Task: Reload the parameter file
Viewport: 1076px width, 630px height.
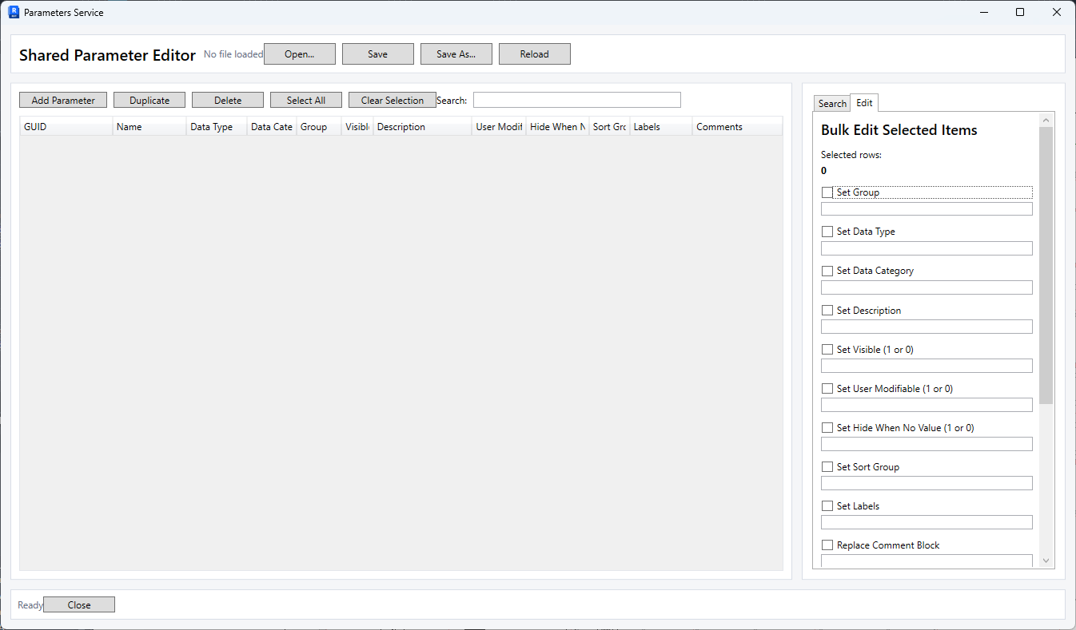Action: coord(535,54)
